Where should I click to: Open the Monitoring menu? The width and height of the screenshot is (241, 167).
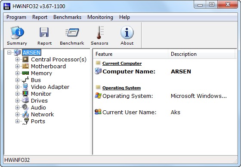100,17
